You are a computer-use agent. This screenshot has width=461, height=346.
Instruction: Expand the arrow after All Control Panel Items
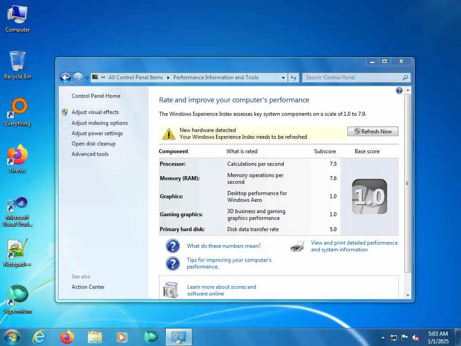[168, 77]
